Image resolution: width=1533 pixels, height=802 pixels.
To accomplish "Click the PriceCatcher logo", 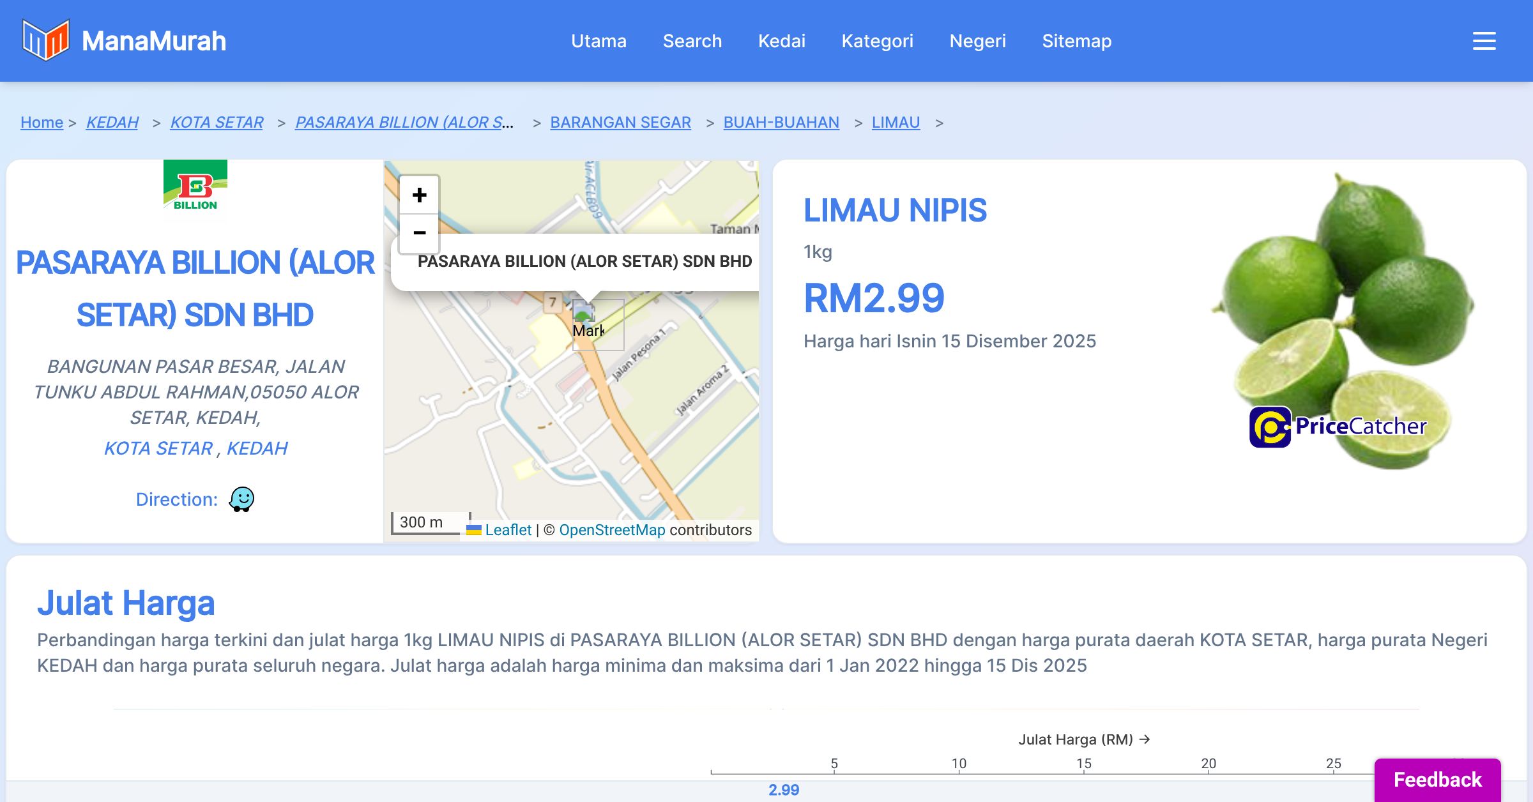I will (x=1338, y=427).
